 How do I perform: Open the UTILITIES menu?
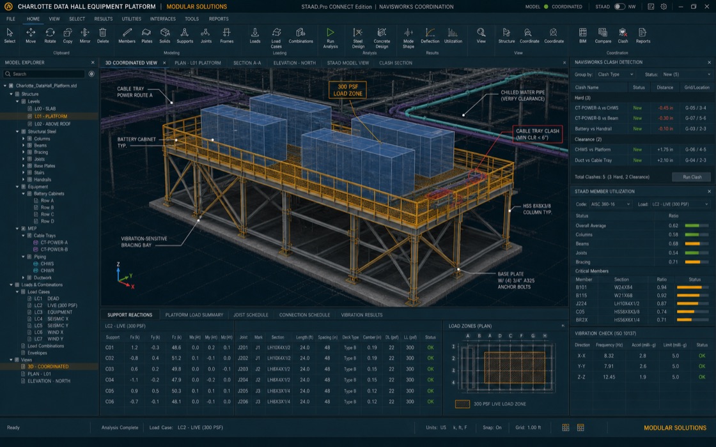[x=132, y=19]
